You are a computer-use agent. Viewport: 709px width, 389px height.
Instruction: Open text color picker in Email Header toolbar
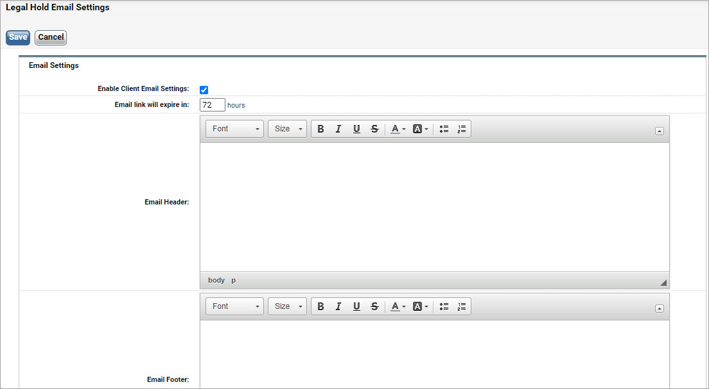click(x=398, y=129)
